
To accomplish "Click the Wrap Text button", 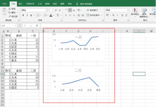I will [x=92, y=10].
